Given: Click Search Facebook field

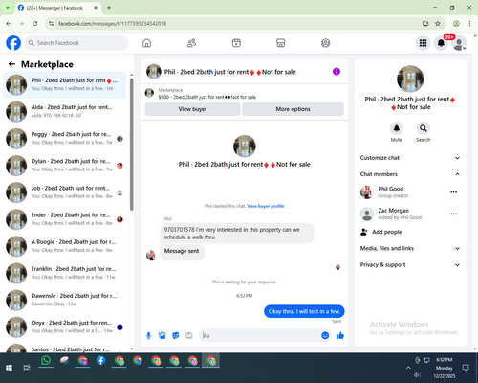Looking at the screenshot, I should (76, 43).
